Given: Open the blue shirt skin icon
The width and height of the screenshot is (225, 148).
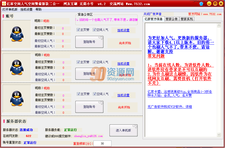Looking at the screenshot, I should pyautogui.click(x=201, y=4).
